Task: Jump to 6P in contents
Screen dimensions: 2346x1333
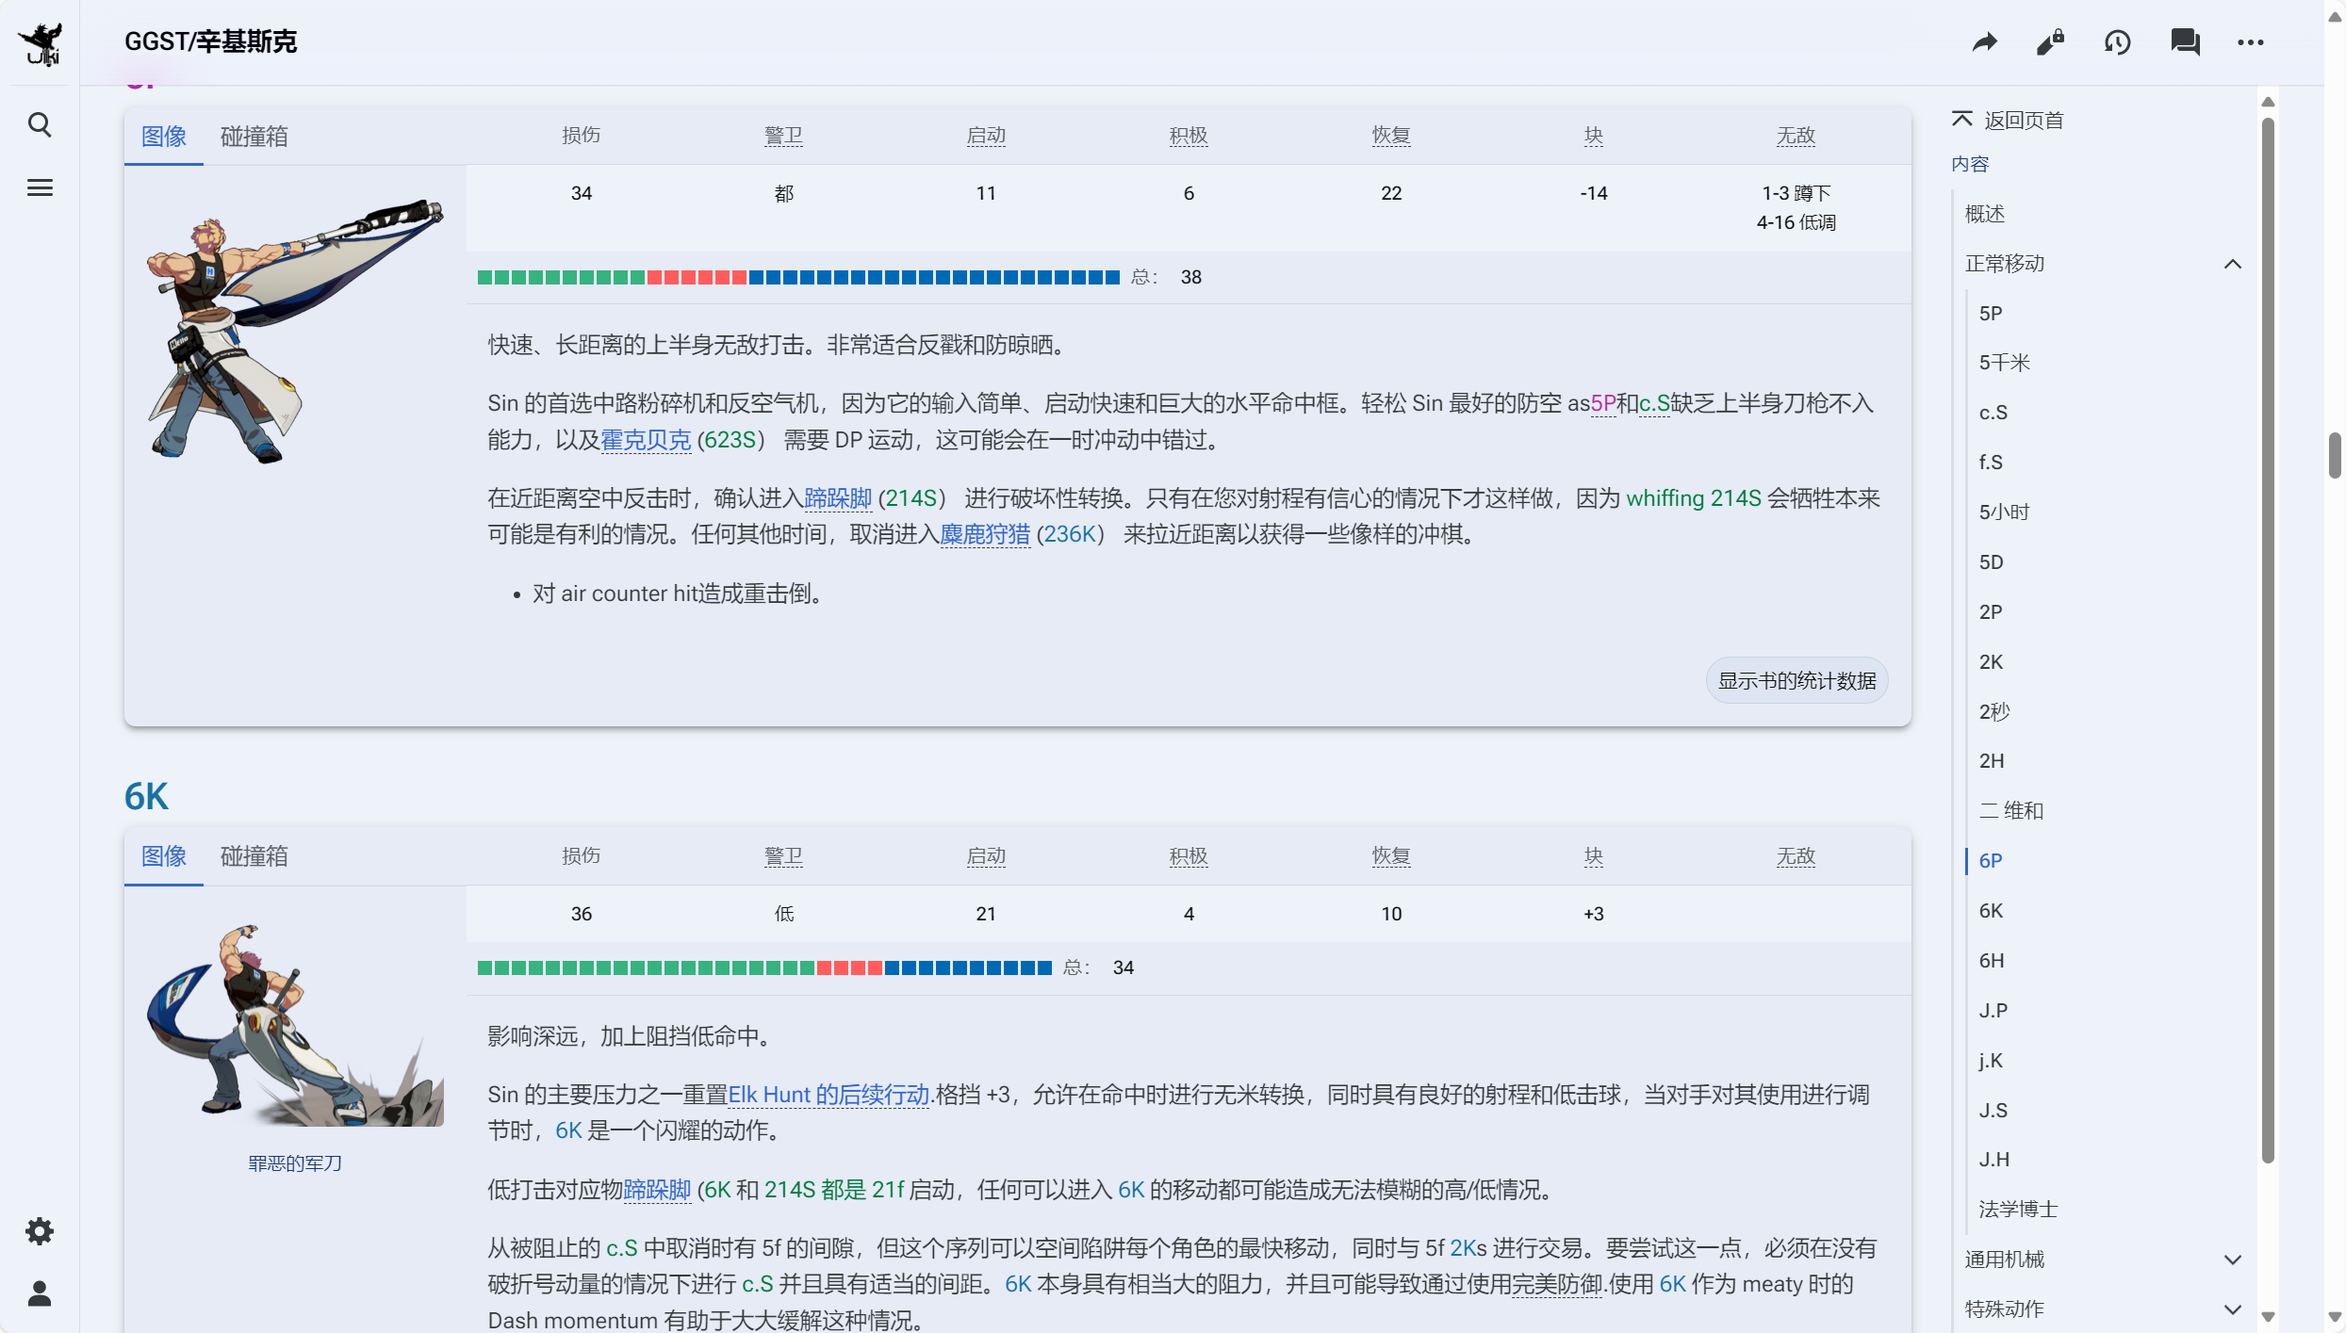Action: point(1991,861)
